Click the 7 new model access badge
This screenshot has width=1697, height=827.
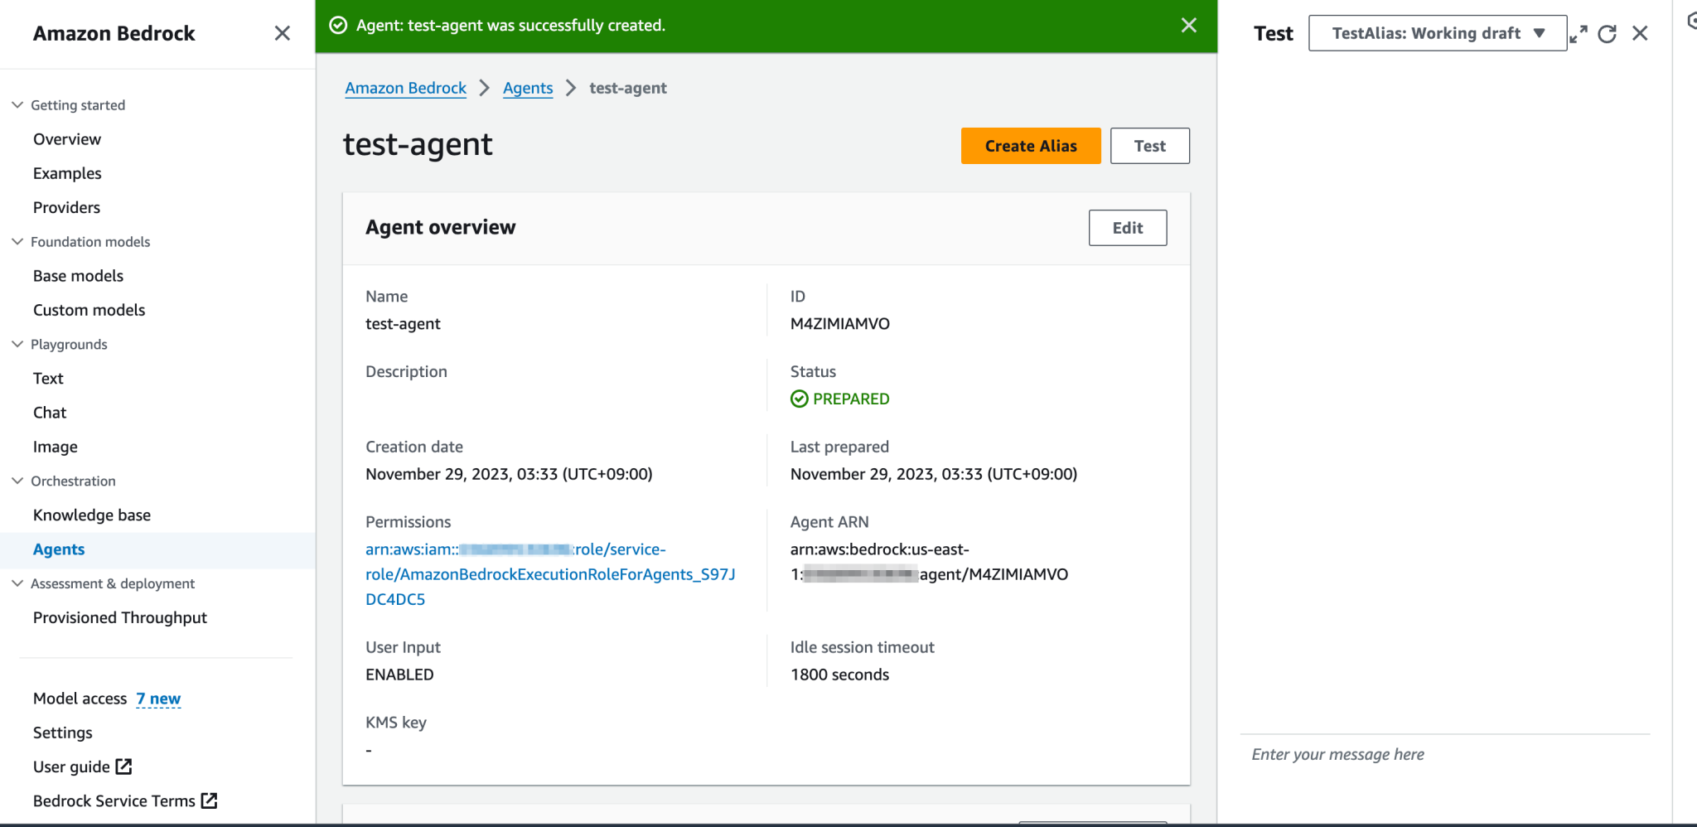(158, 699)
